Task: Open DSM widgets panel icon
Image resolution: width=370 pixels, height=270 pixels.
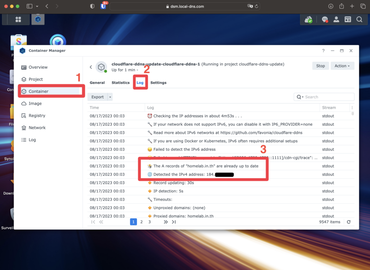Action: 348,20
